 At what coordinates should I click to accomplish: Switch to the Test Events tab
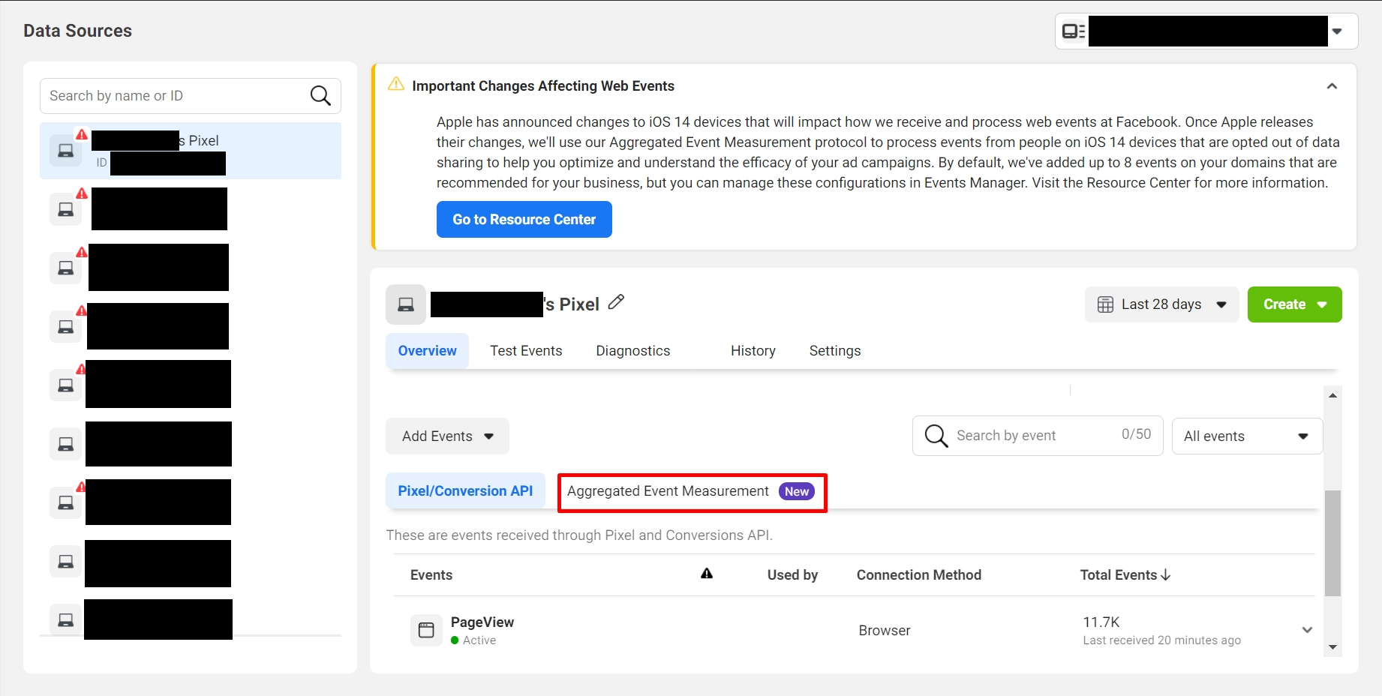click(526, 351)
